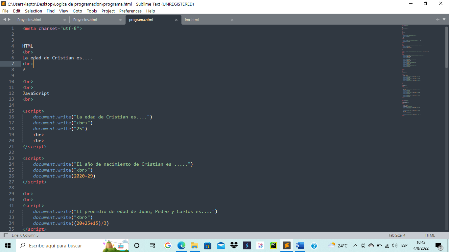Open the Get Help question mark icon

click(314, 245)
